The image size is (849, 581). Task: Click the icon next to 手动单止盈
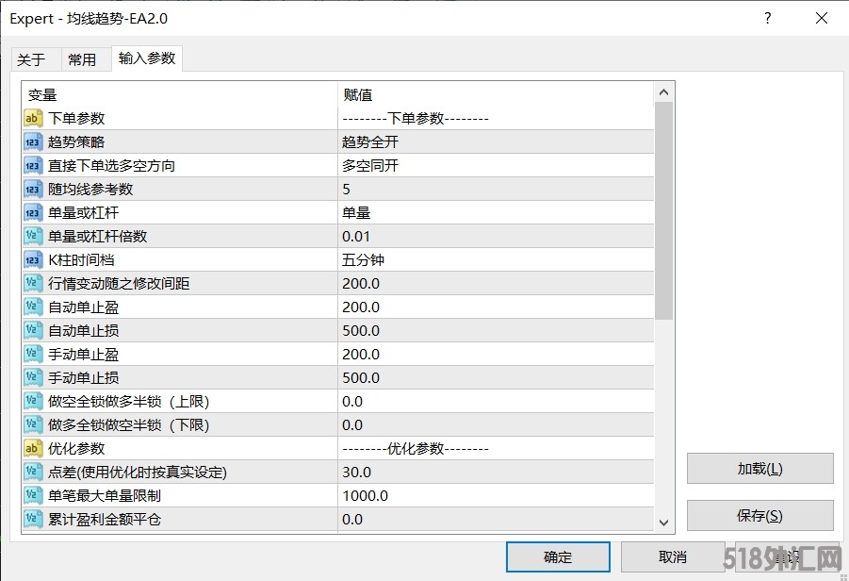(33, 354)
